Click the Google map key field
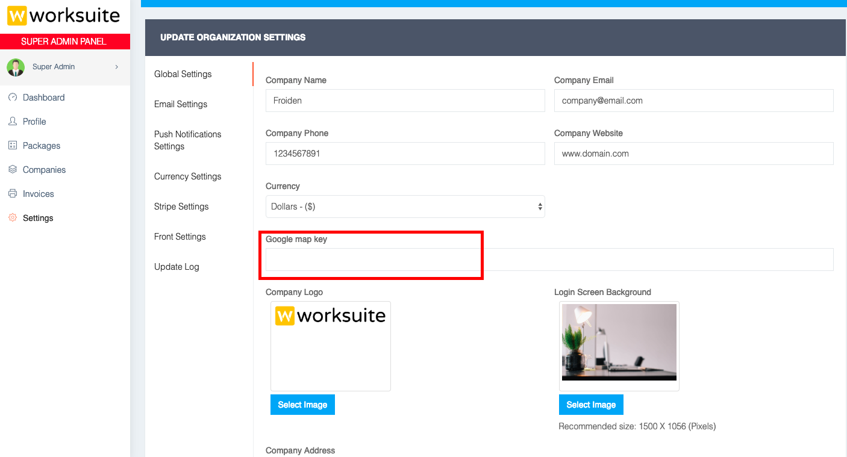 pyautogui.click(x=549, y=260)
